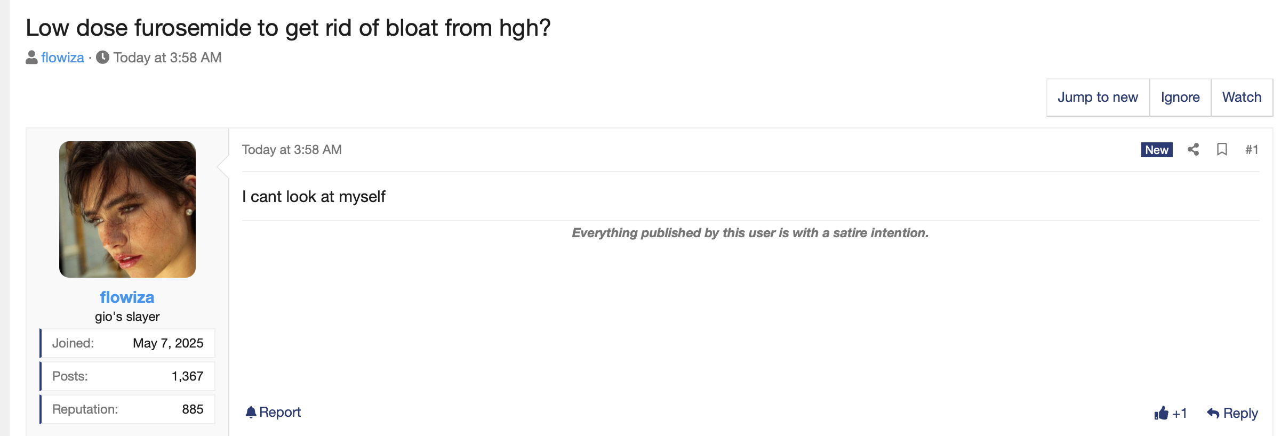The height and width of the screenshot is (436, 1281).
Task: Click the +1 reaction count
Action: [1180, 413]
